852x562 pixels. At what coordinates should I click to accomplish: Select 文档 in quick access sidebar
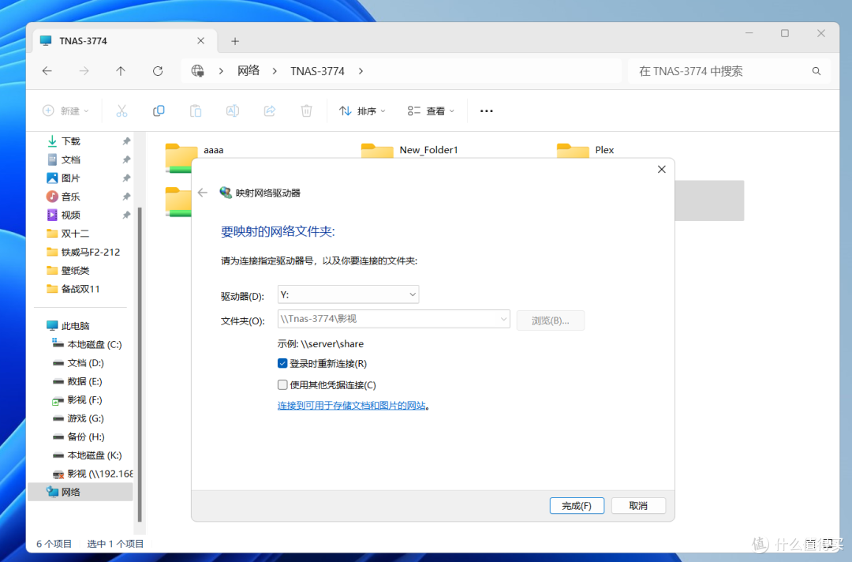(x=71, y=159)
